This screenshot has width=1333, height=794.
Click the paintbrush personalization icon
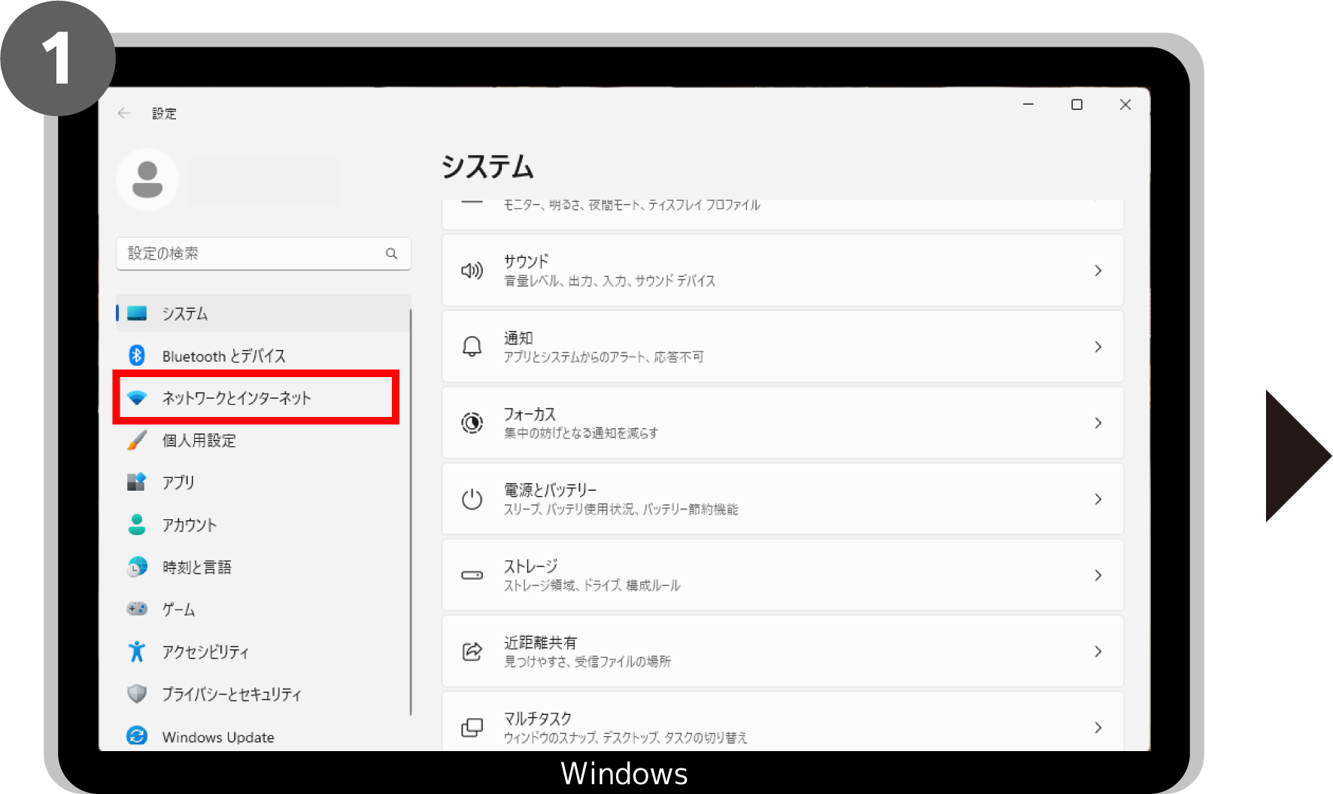coord(137,440)
